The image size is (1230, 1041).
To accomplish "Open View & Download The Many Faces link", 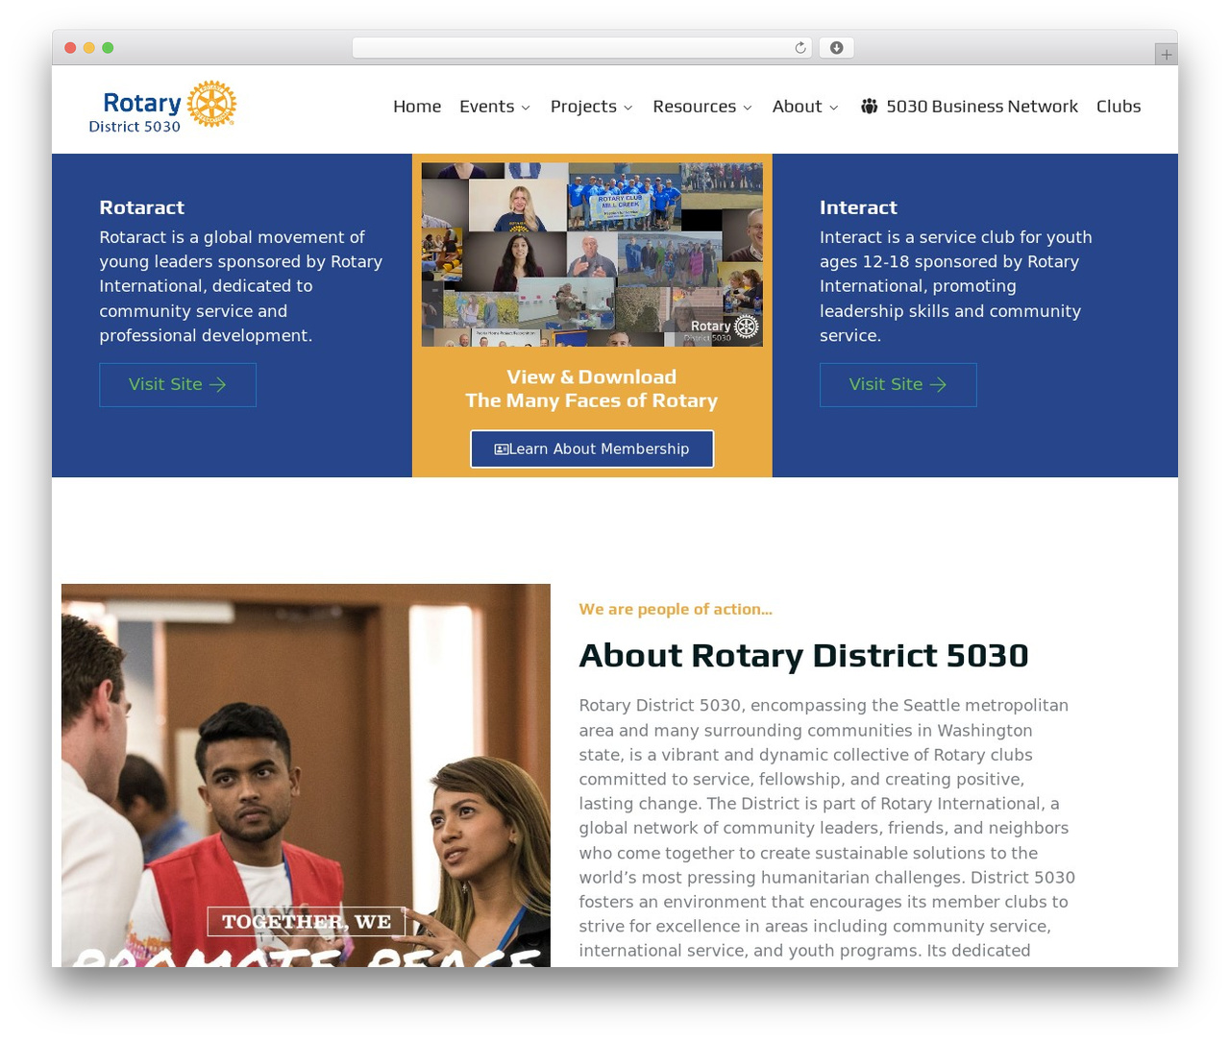I will click(x=592, y=389).
